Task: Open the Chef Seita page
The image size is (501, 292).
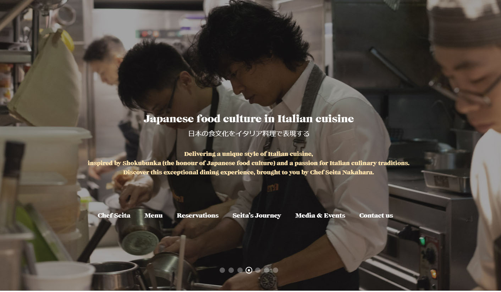Action: [x=114, y=215]
